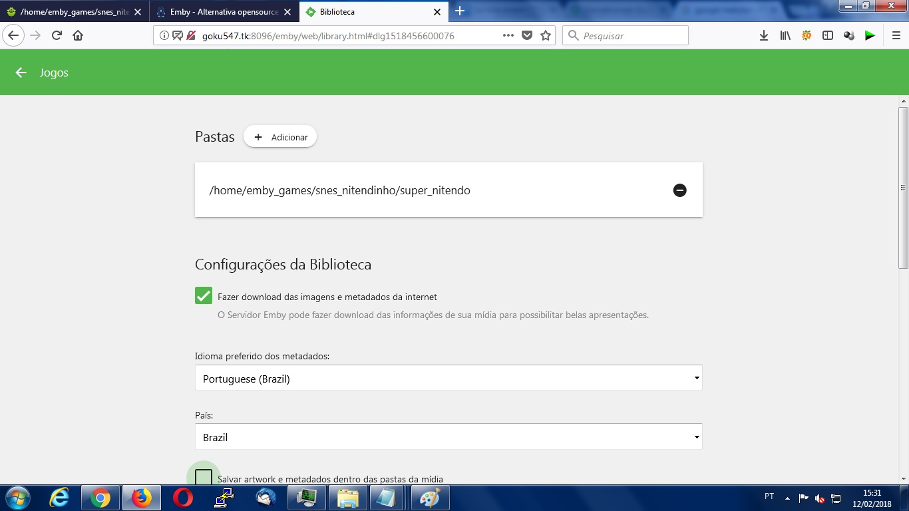
Task: Switch to Google Chrome in the taskbar
Action: pyautogui.click(x=100, y=498)
